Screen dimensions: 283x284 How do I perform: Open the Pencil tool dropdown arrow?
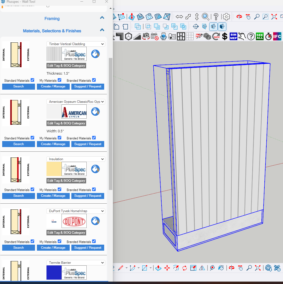127,268
